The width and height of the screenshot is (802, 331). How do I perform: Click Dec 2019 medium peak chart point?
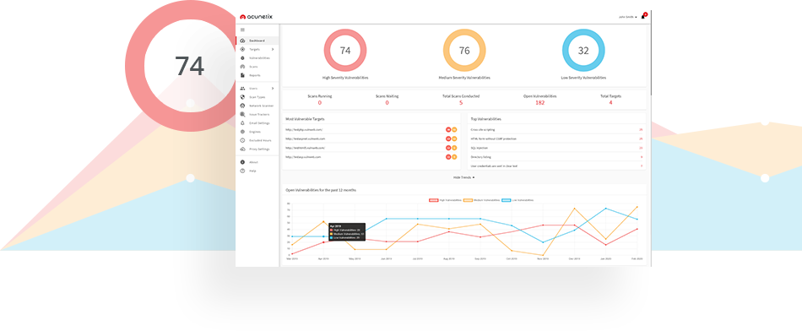click(x=574, y=209)
